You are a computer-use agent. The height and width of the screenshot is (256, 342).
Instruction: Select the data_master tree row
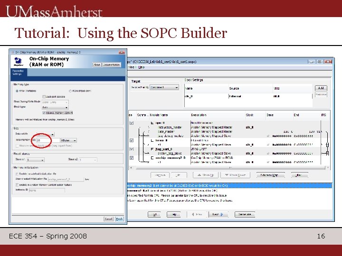coord(166,132)
